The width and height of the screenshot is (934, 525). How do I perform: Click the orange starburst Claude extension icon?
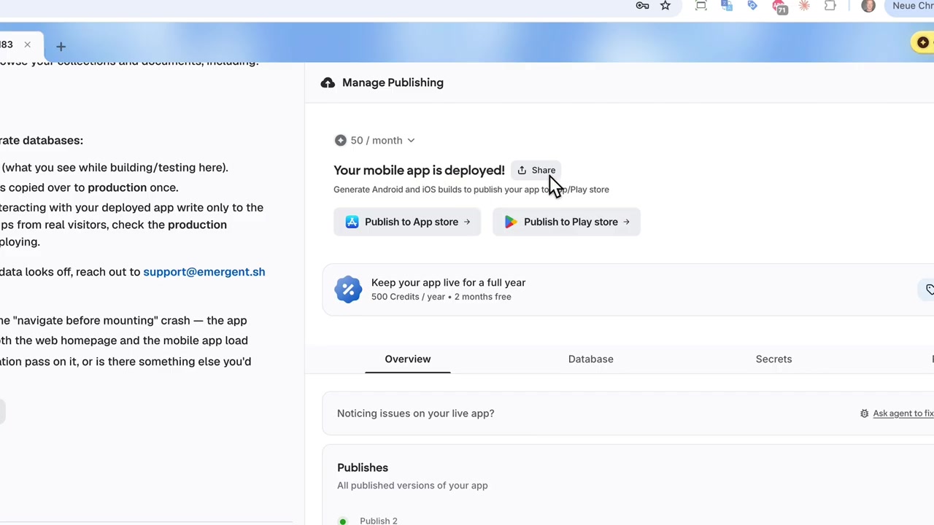click(804, 6)
